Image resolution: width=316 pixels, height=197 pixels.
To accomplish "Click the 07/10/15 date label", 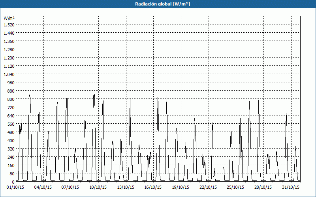I will pyautogui.click(x=70, y=188).
